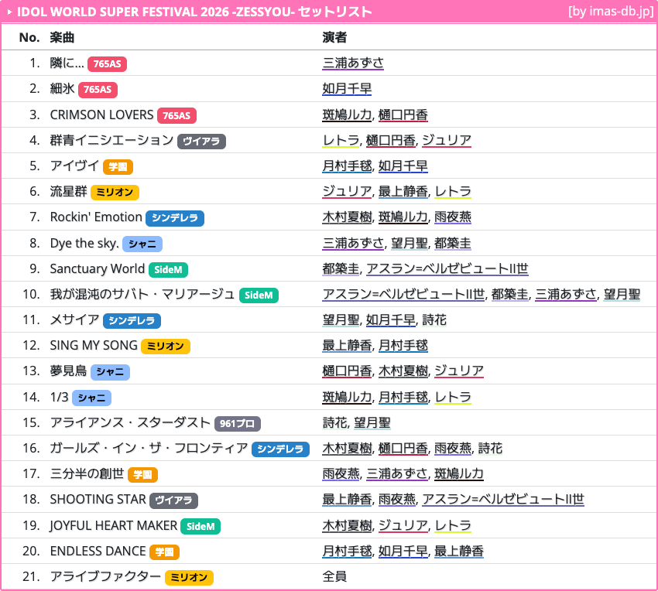The image size is (658, 591).
Task: Select song title CRIMSON LOVERS
Action: point(101,114)
